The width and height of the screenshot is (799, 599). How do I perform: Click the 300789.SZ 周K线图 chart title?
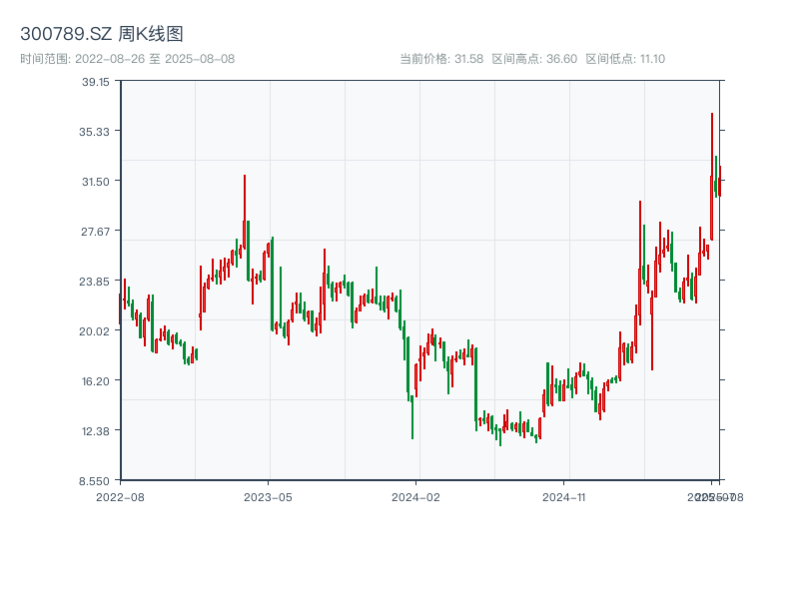tap(102, 34)
